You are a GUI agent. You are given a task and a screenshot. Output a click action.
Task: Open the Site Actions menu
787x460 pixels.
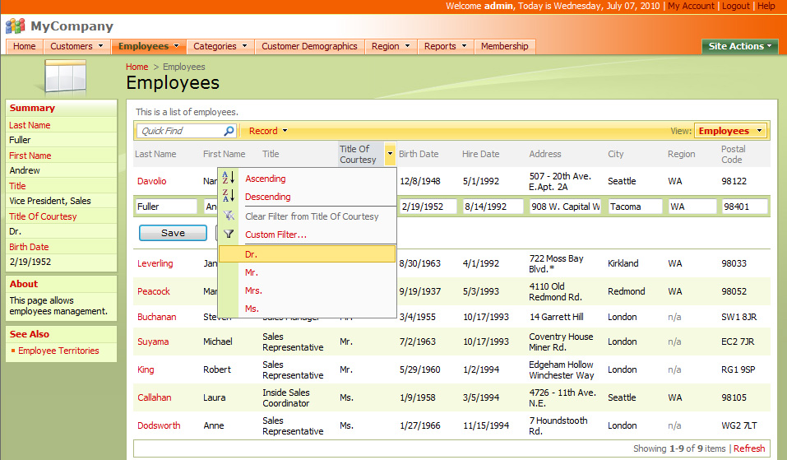tap(740, 46)
